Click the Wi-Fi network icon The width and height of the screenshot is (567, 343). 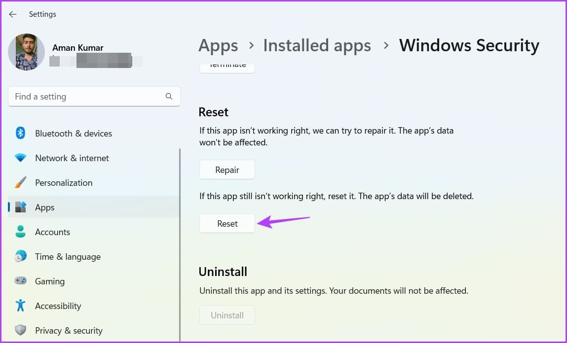point(20,158)
